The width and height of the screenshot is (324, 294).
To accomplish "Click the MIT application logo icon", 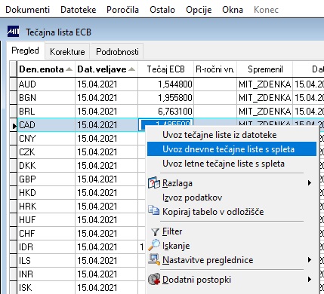I will tap(13, 32).
